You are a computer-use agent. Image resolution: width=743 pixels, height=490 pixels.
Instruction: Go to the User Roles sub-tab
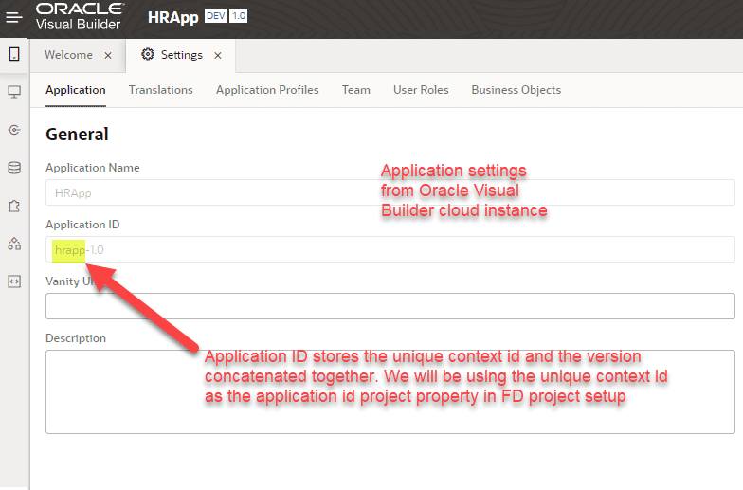[421, 90]
